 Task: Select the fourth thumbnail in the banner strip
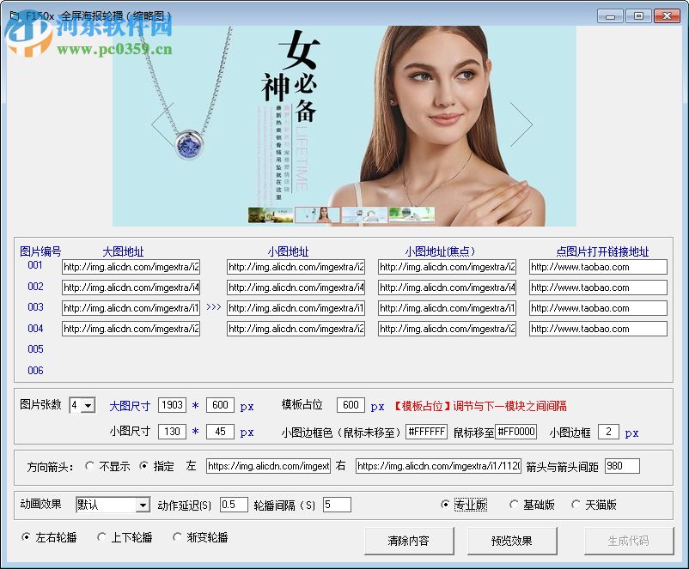[x=412, y=215]
